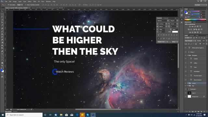Select the Eyedropper tool
Screen dimensions: 208x117
point(2,25)
